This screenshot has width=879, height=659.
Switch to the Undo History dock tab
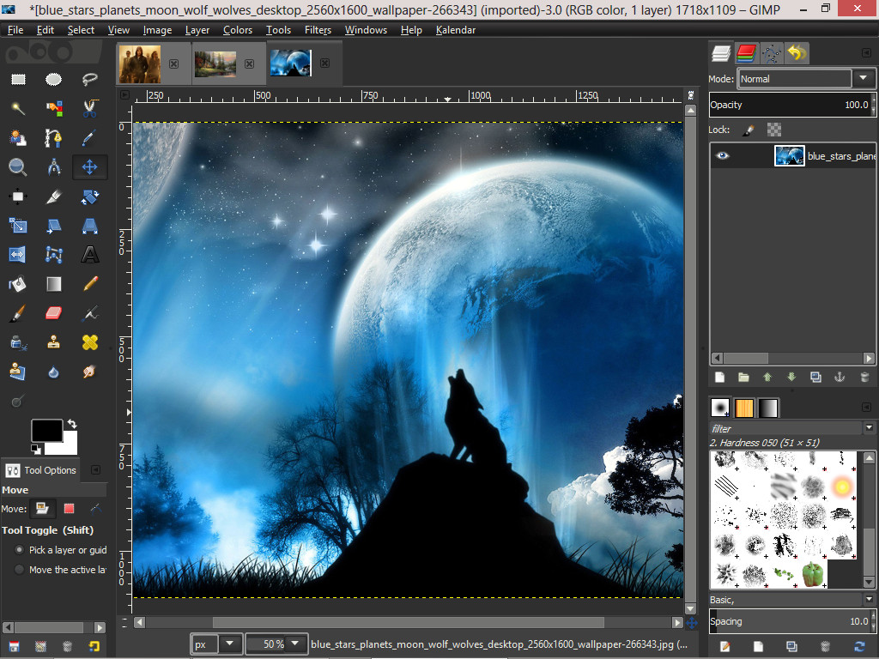point(796,53)
